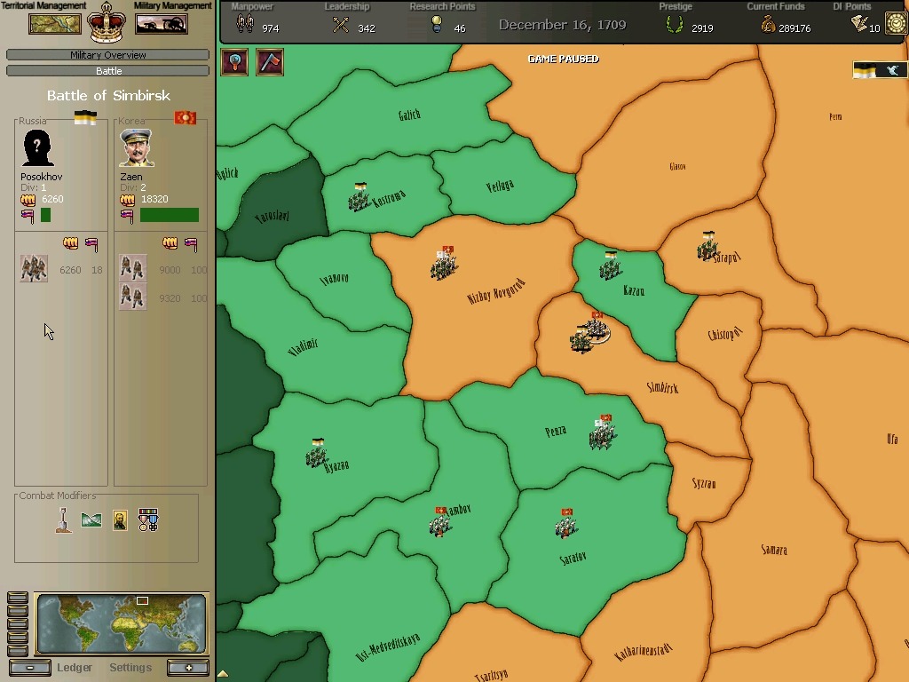
Task: Click the Vladimir province
Action: 304,347
